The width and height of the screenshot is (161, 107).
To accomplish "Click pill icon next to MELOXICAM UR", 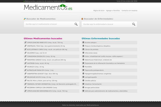I will pyautogui.click(x=25, y=77).
